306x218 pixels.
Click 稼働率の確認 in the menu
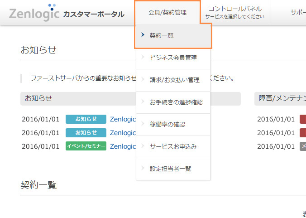tap(167, 124)
